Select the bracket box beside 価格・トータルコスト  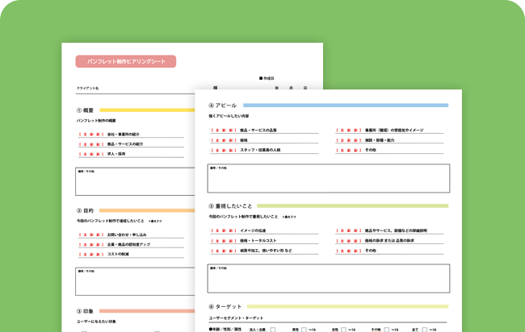click(x=224, y=240)
